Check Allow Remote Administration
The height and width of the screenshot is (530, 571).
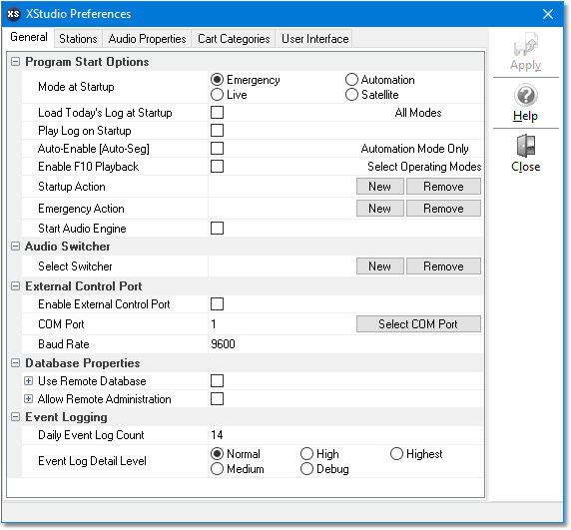click(x=217, y=399)
